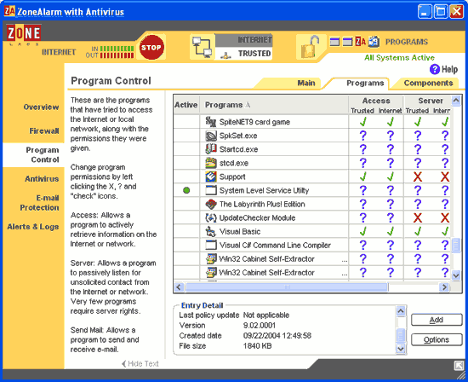
Task: Click the Support program icon
Action: [211, 177]
